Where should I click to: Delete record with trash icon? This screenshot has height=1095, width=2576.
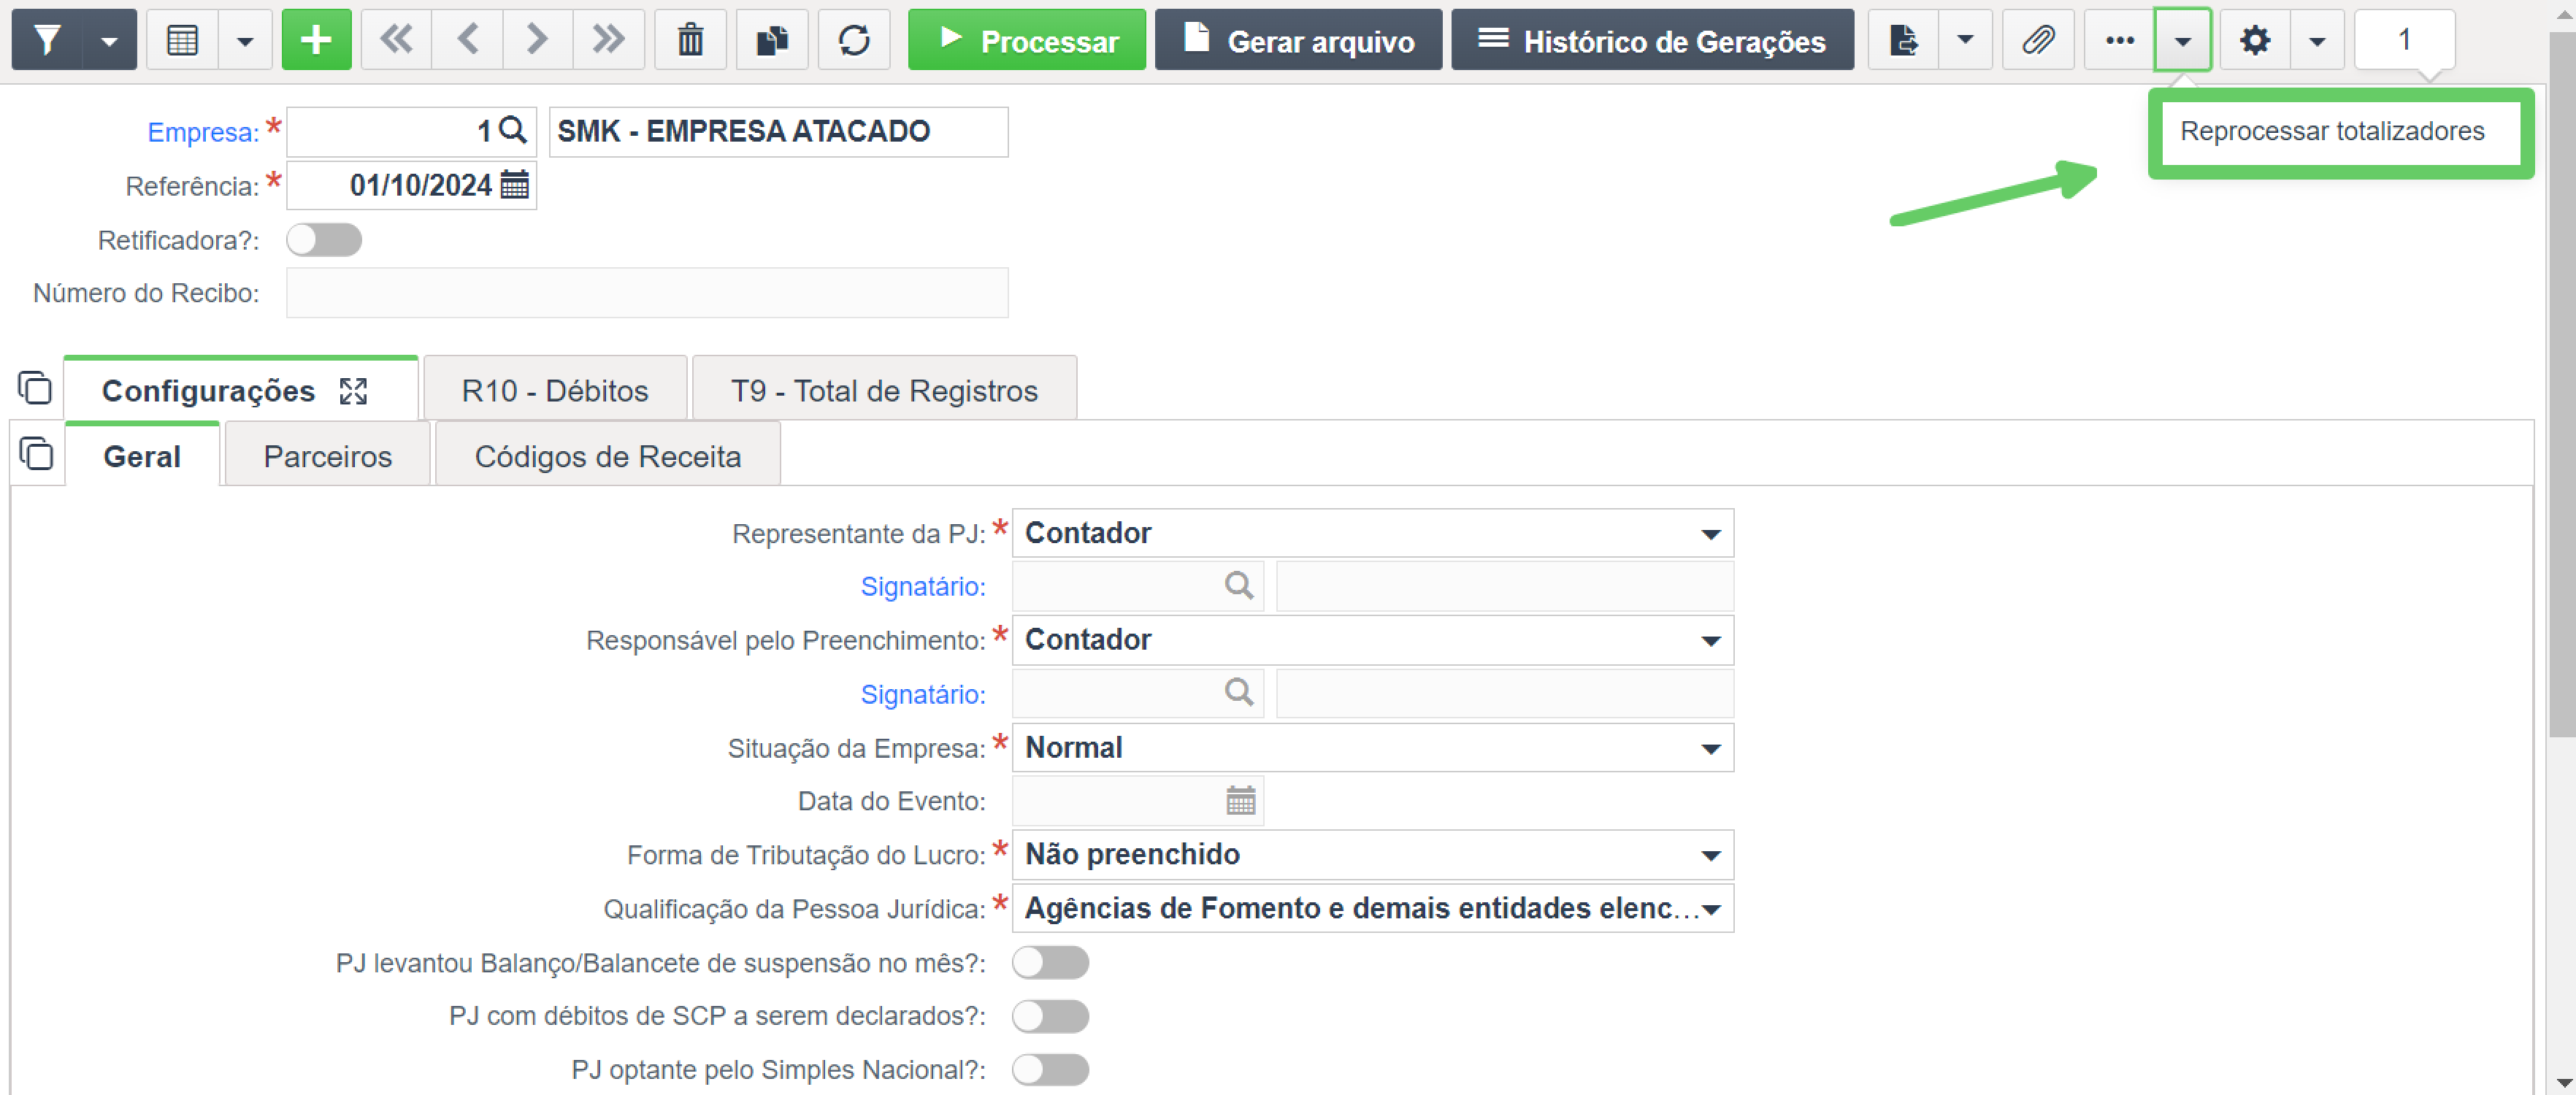click(x=690, y=40)
